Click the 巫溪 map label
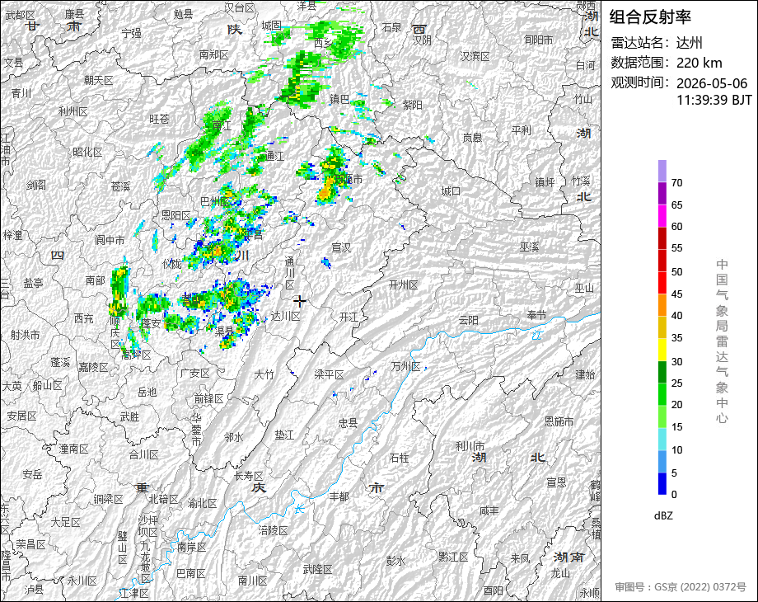Screen dimensions: 758x602 pos(529,247)
